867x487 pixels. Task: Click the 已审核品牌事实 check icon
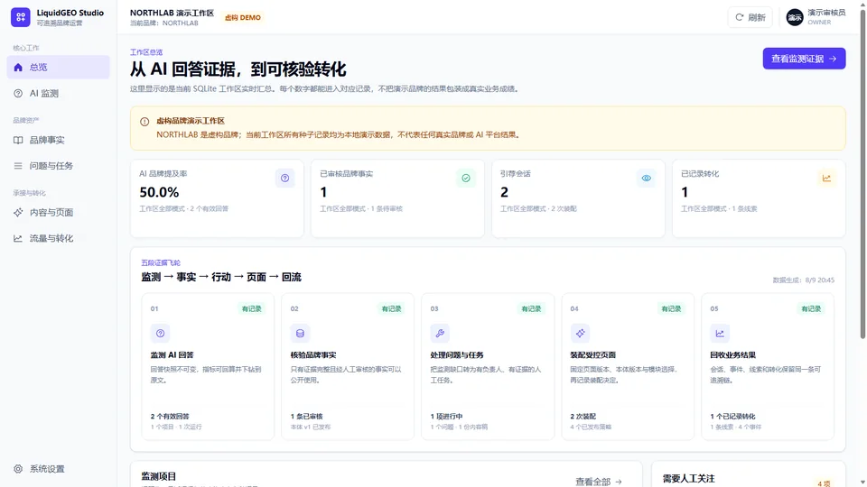point(466,179)
